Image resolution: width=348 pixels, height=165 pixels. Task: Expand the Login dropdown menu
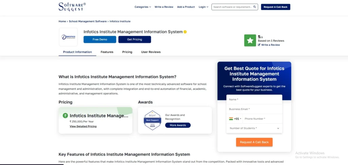click(204, 7)
